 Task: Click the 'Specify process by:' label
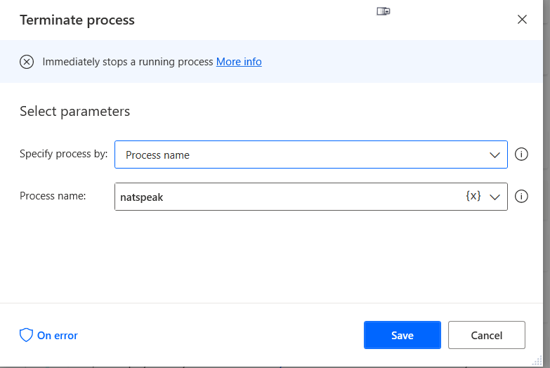(x=63, y=154)
